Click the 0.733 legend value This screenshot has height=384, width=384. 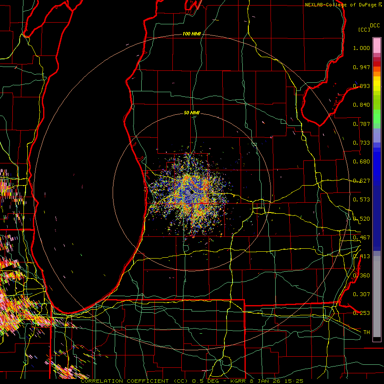[x=361, y=143]
